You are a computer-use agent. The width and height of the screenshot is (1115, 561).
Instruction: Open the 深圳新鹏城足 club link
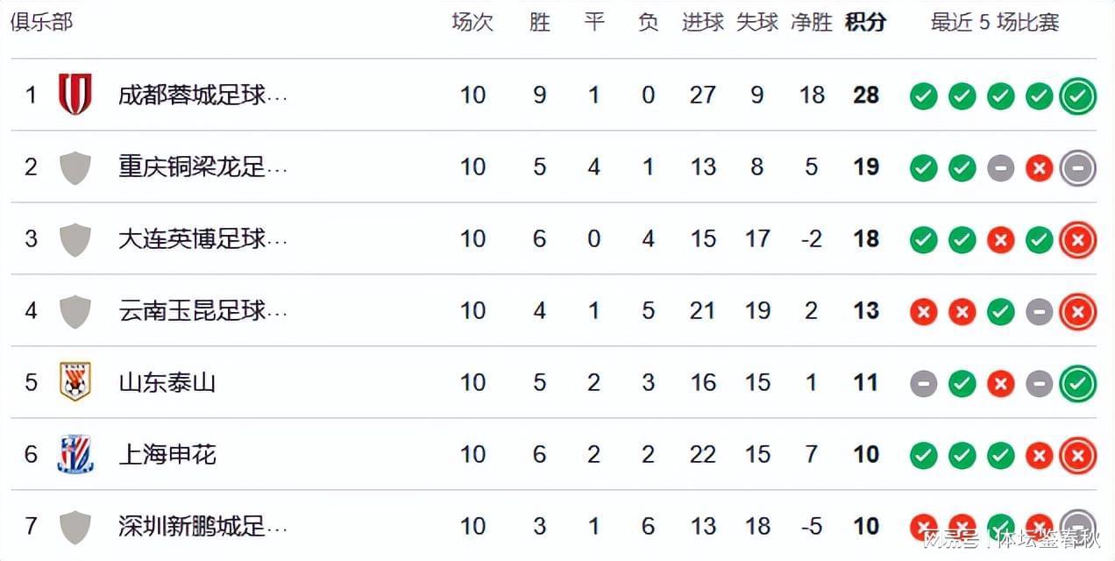(203, 527)
